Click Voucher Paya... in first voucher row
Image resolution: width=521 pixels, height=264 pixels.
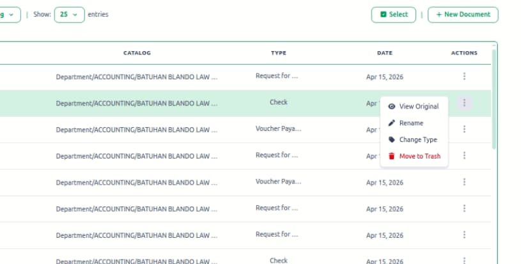(279, 129)
